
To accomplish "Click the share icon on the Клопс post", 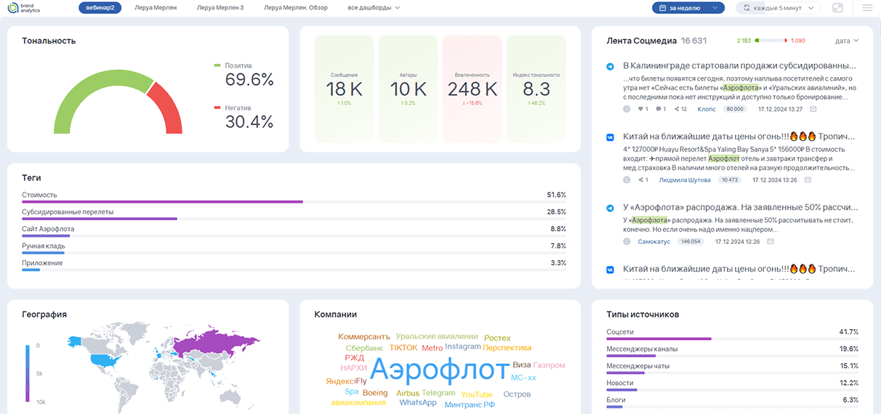I will [677, 109].
